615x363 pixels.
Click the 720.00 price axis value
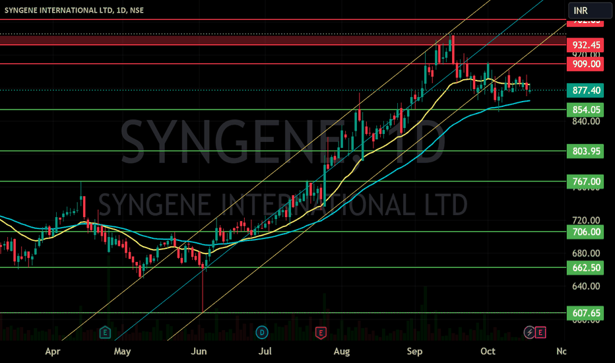(586, 220)
